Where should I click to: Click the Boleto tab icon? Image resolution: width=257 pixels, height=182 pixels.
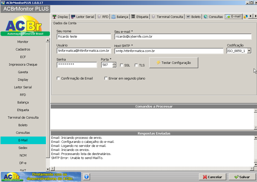(188, 17)
